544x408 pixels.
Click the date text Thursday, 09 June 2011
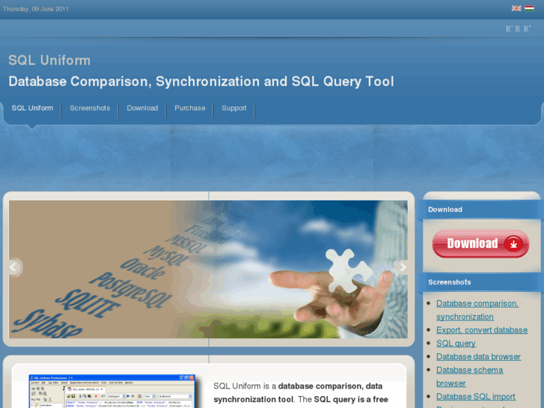coord(35,9)
